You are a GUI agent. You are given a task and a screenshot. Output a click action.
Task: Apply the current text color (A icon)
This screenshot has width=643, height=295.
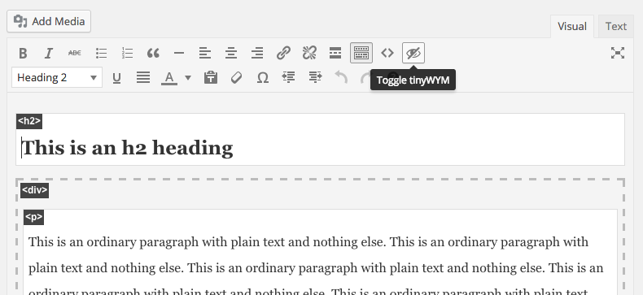coord(169,77)
